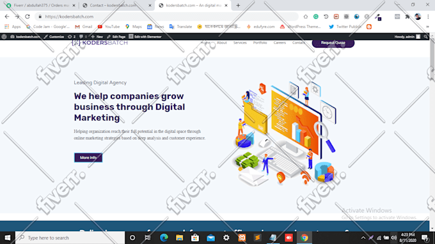
Task: Open File Explorer from taskbar
Action: (179, 238)
